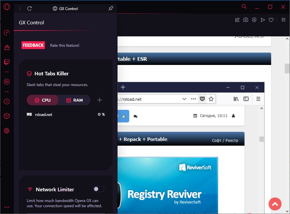
Task: Click the Repack + Portable article header
Action: coord(181,139)
